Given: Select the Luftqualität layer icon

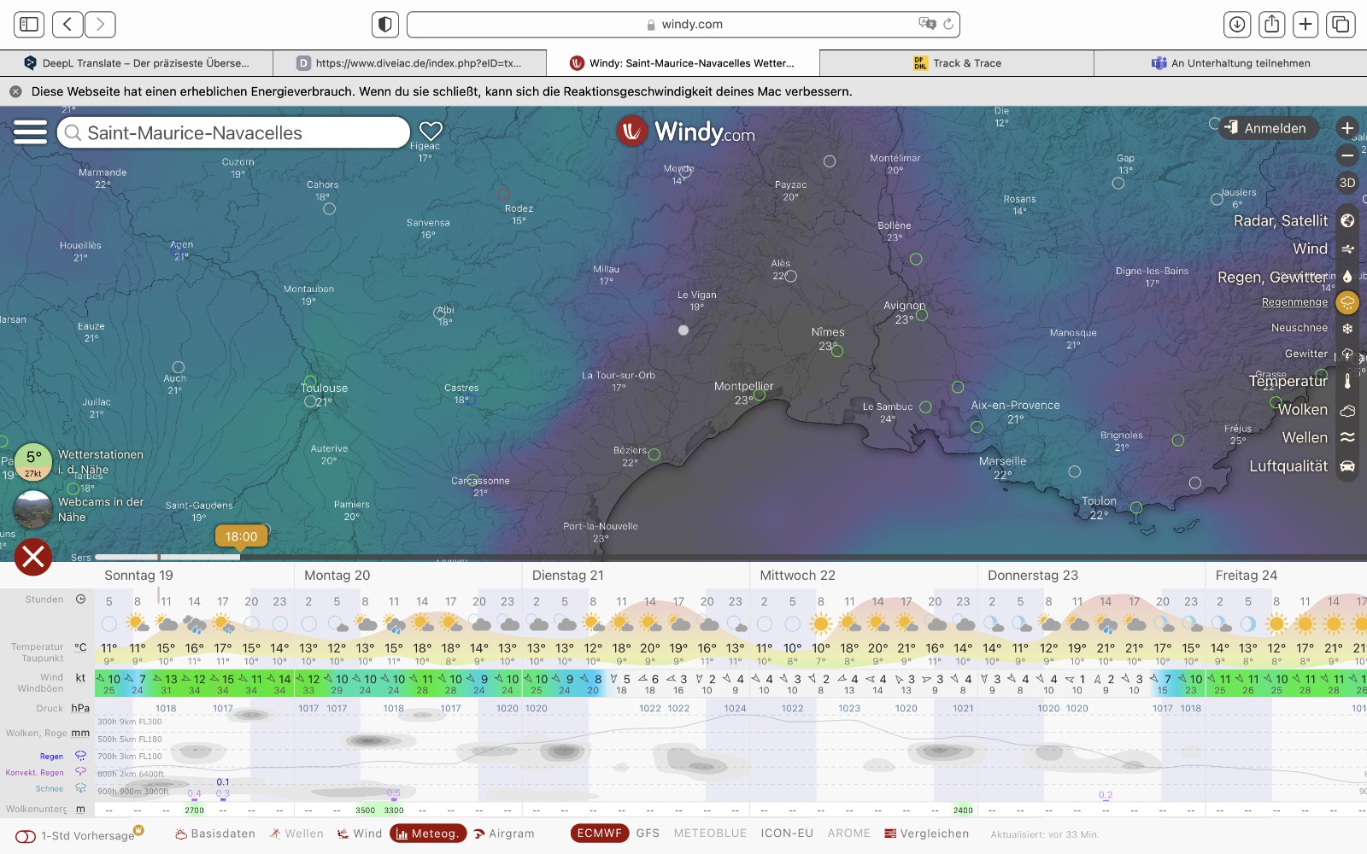Looking at the screenshot, I should (1347, 466).
